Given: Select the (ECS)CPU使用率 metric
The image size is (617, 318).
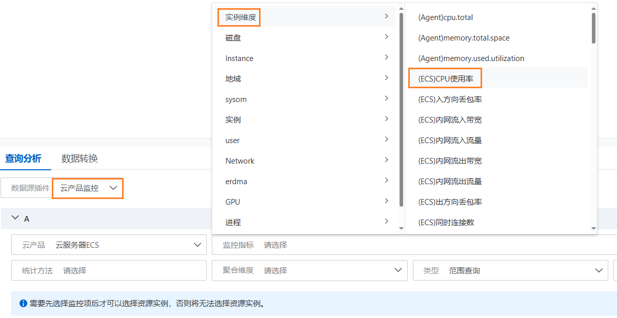Looking at the screenshot, I should (497, 79).
